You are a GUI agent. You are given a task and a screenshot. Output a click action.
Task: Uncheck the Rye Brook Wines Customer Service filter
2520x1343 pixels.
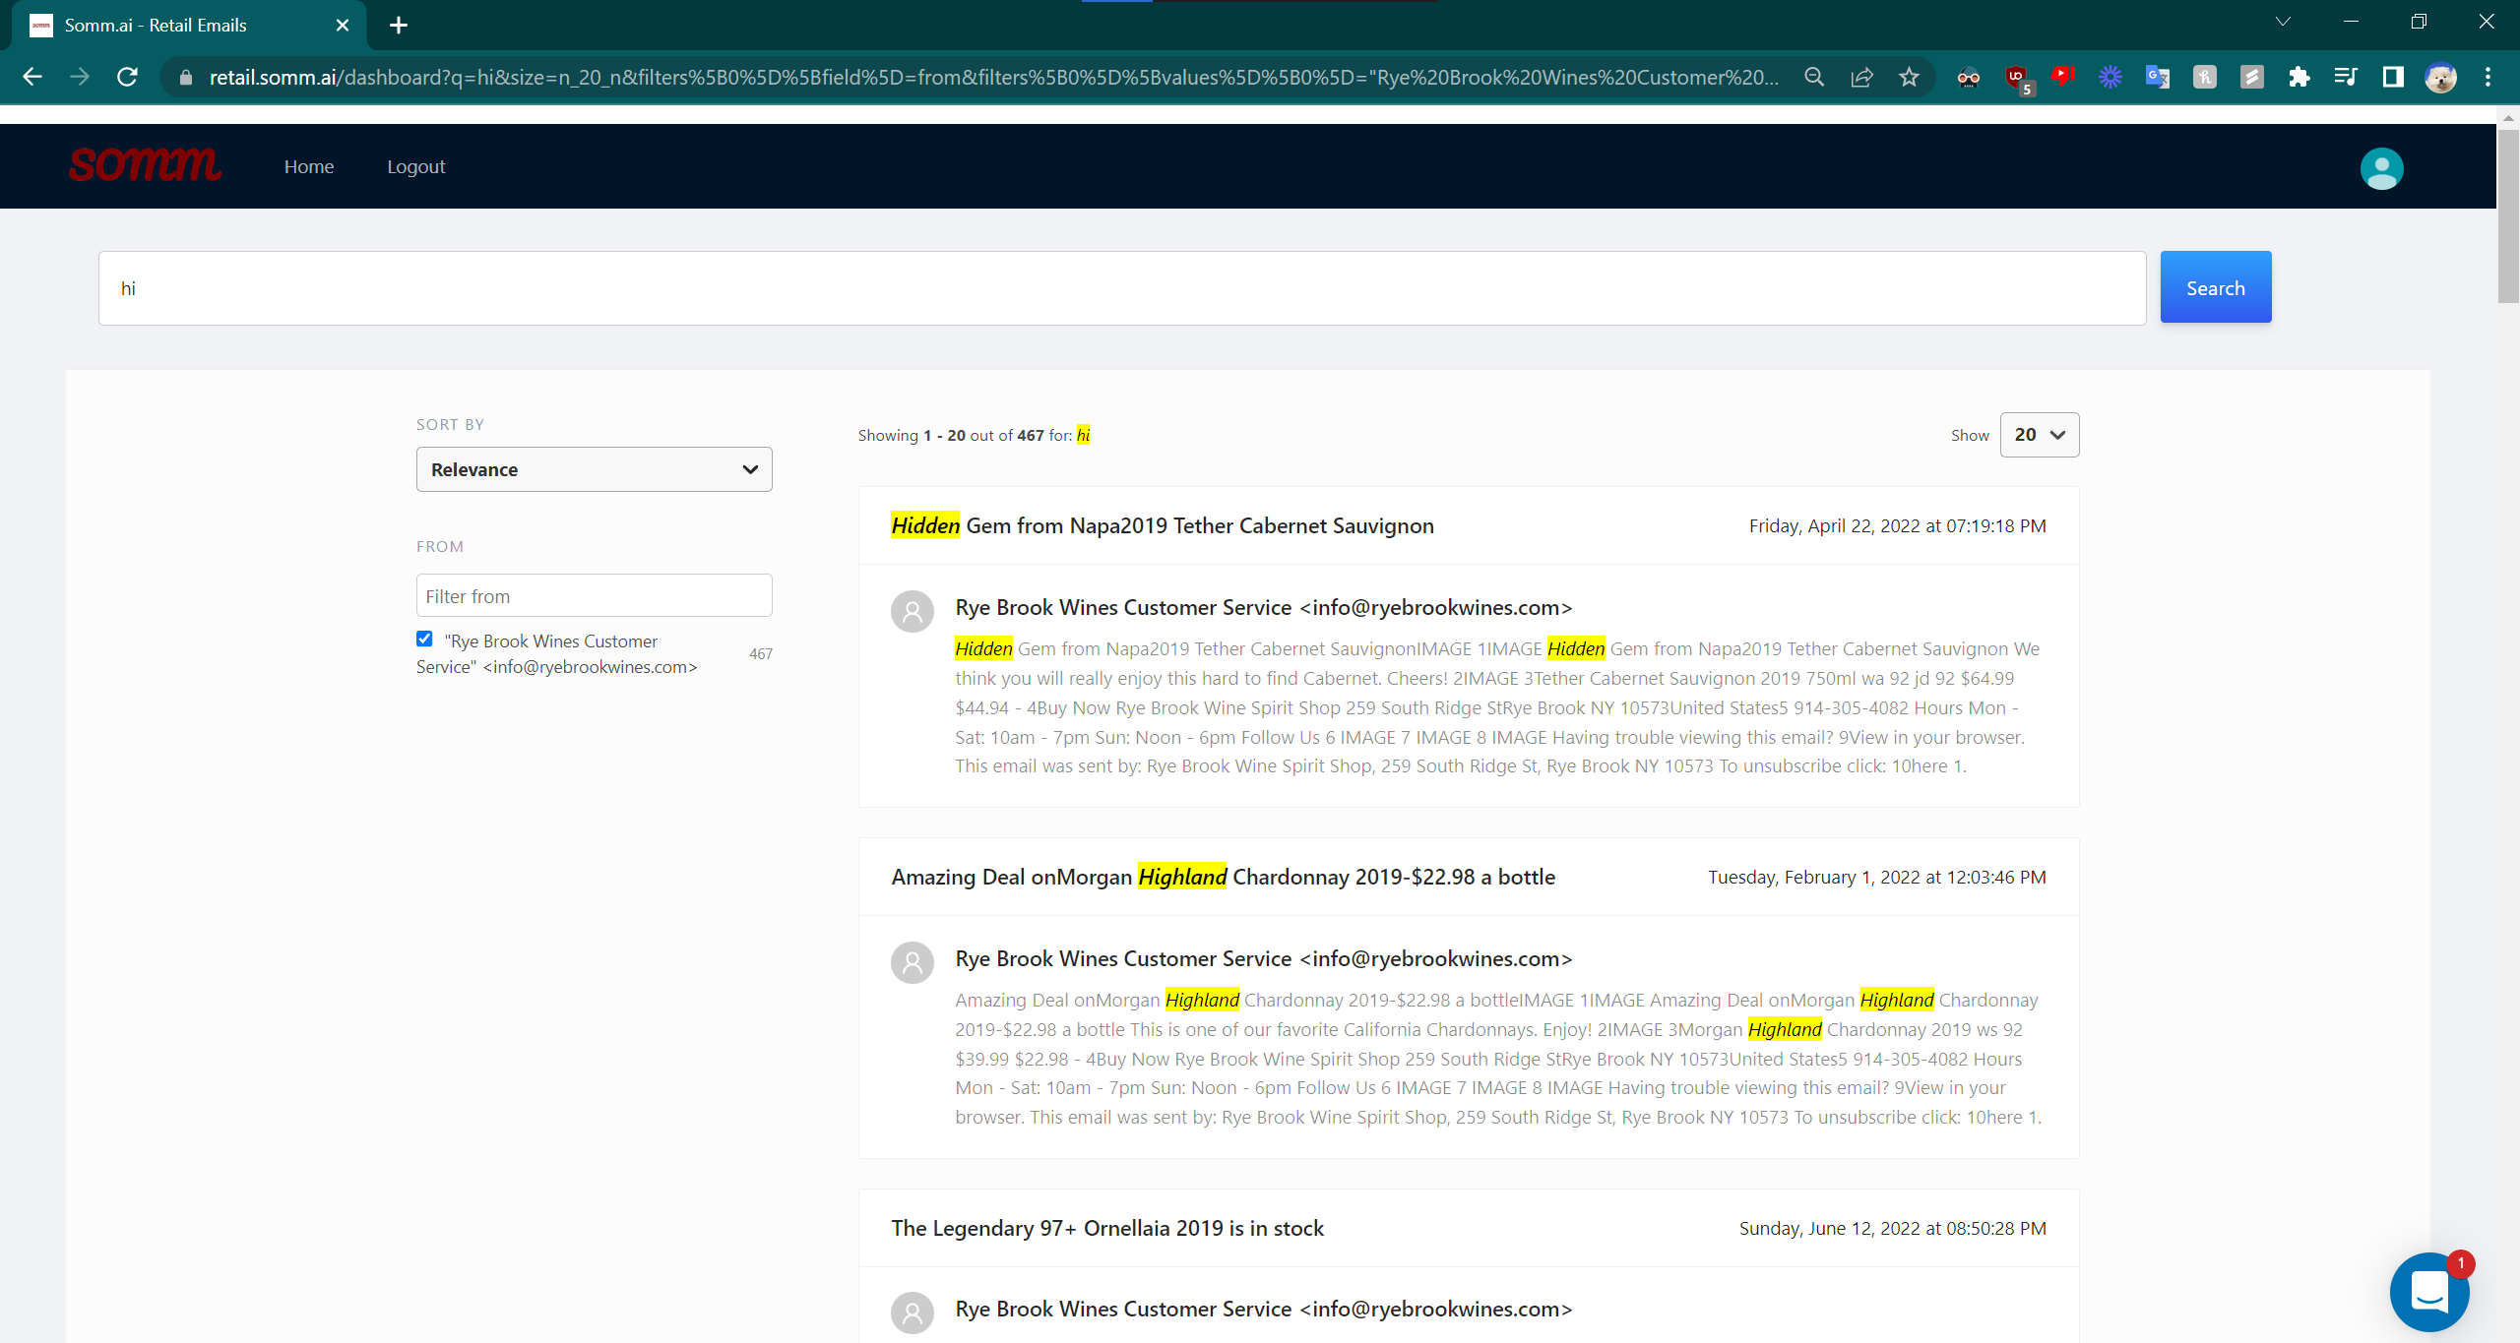pos(424,639)
